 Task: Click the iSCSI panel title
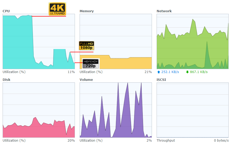(161, 80)
